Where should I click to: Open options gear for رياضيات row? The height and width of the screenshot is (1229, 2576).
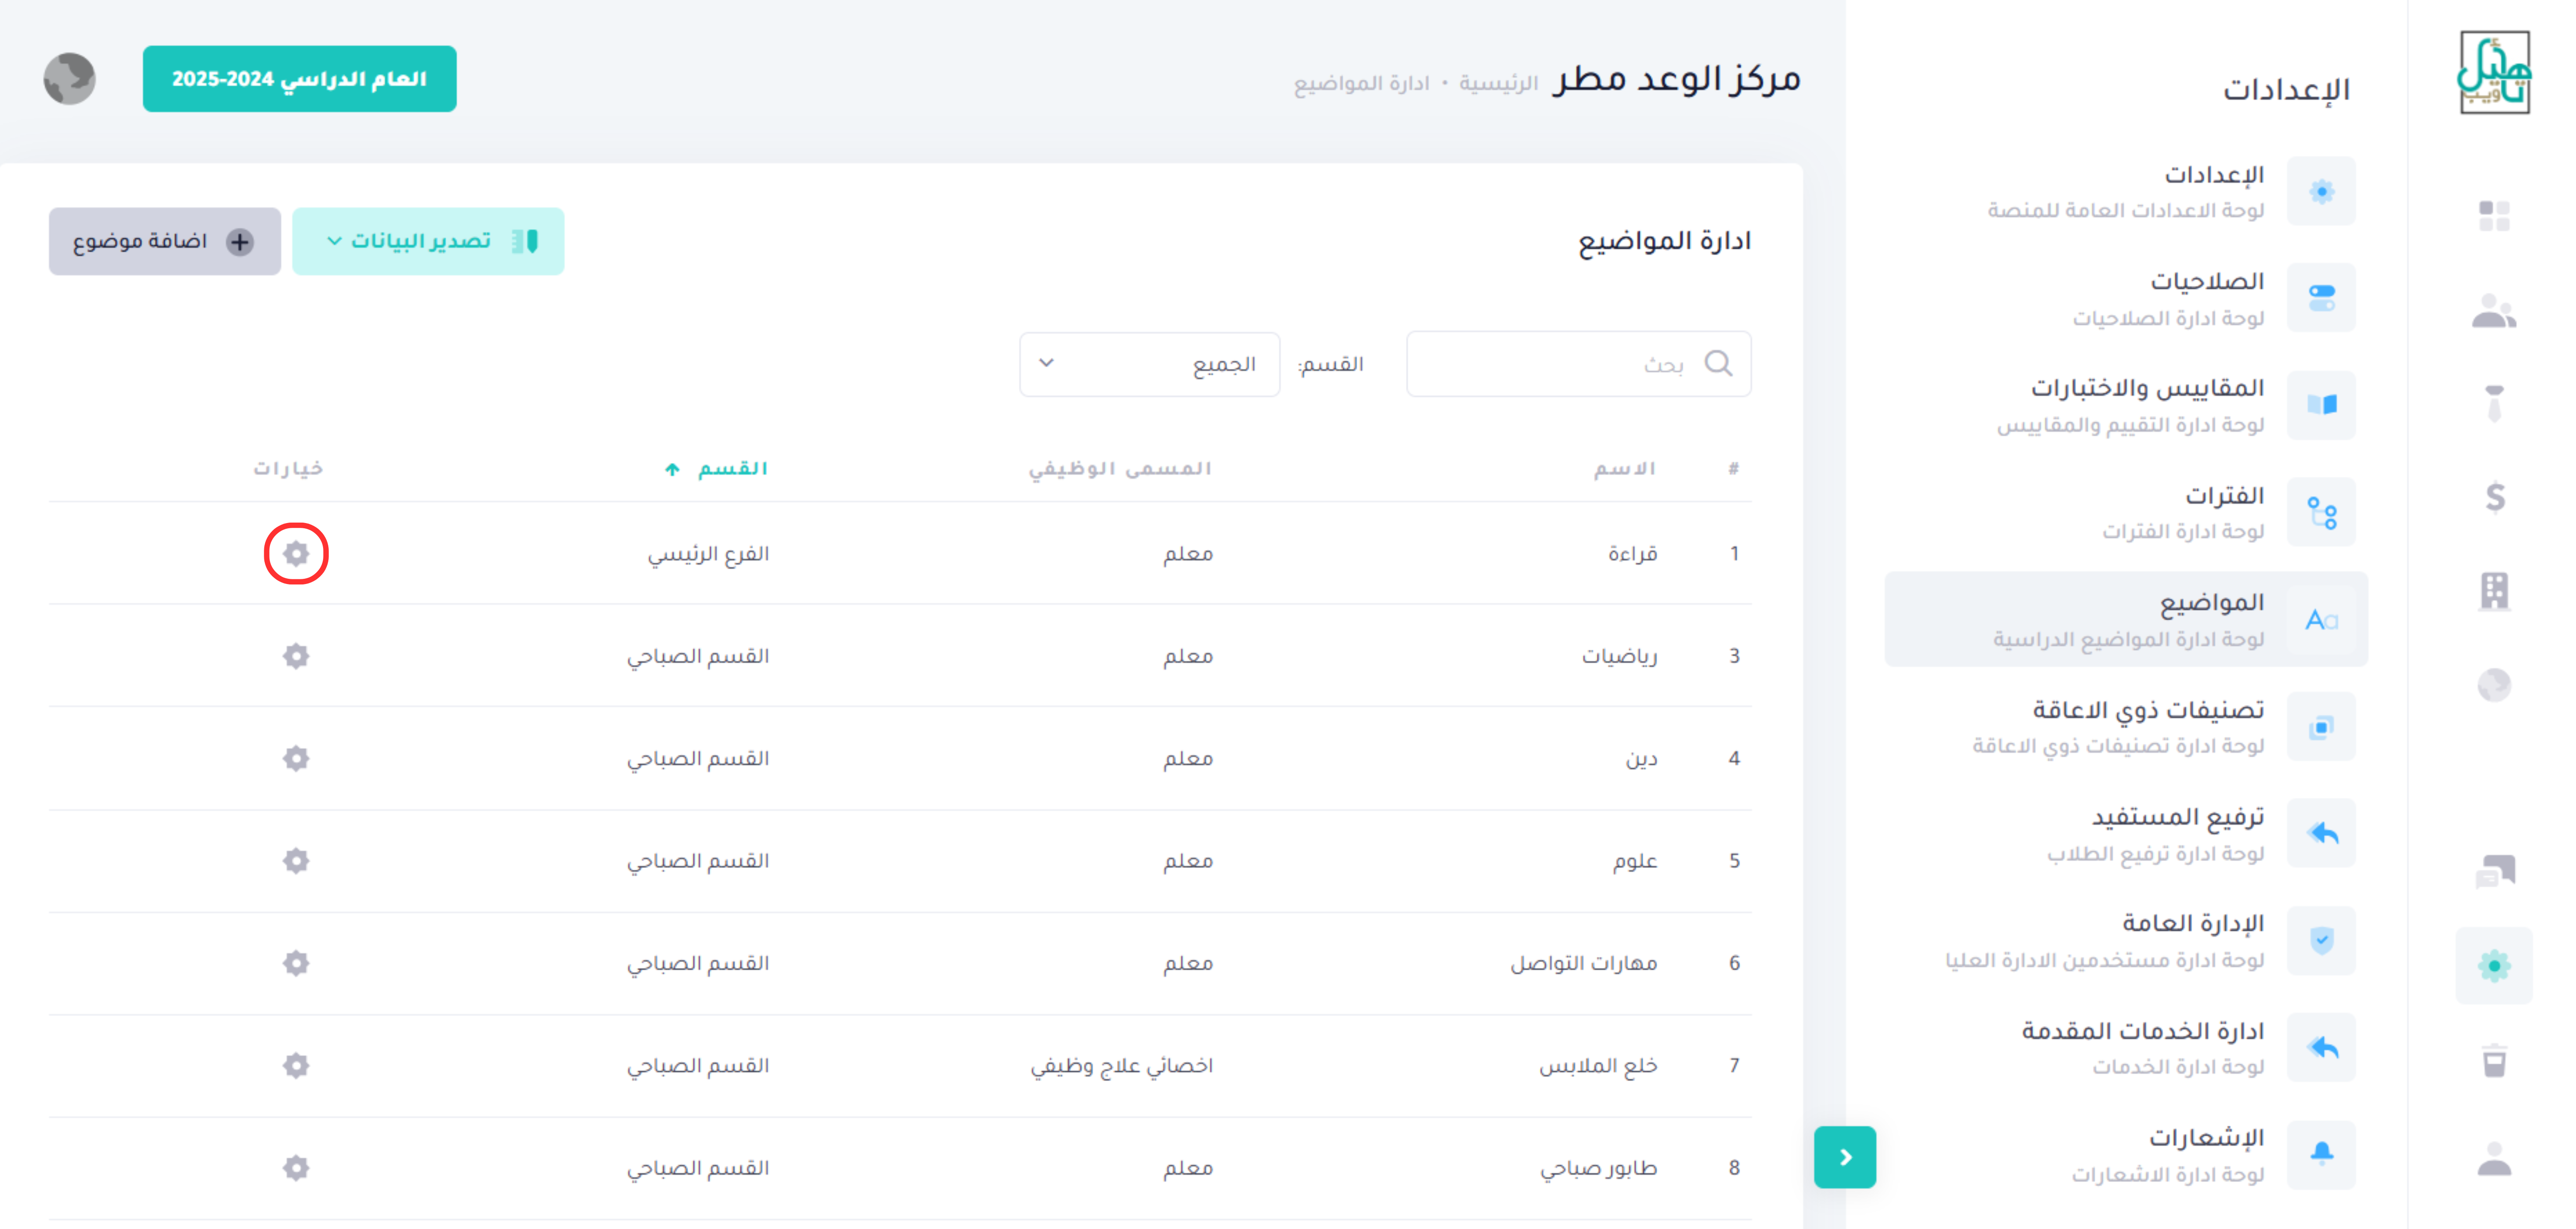[x=296, y=656]
